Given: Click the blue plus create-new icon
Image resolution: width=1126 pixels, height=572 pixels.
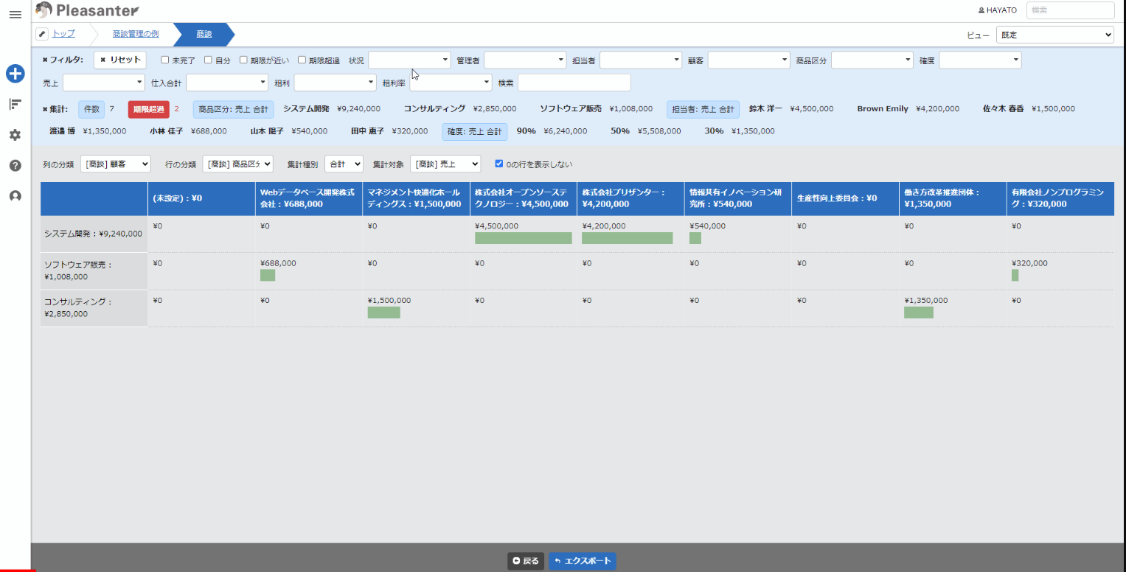Looking at the screenshot, I should pos(15,74).
